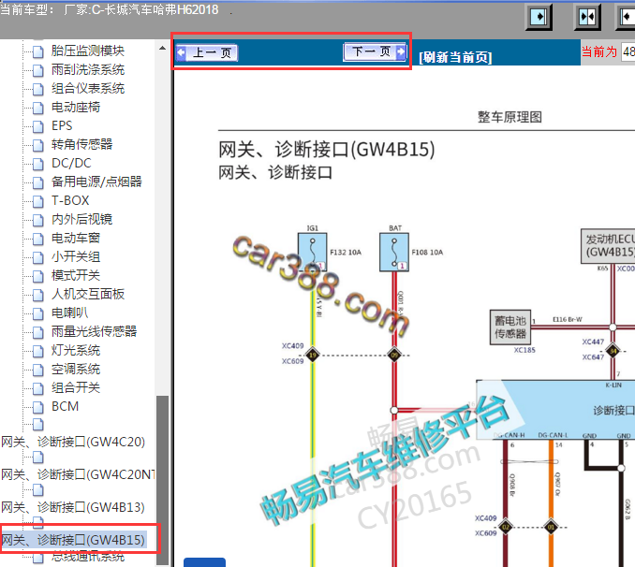Viewport: 635px width, 567px height.
Task: Click the right-arrow panel layout icon
Action: click(539, 17)
